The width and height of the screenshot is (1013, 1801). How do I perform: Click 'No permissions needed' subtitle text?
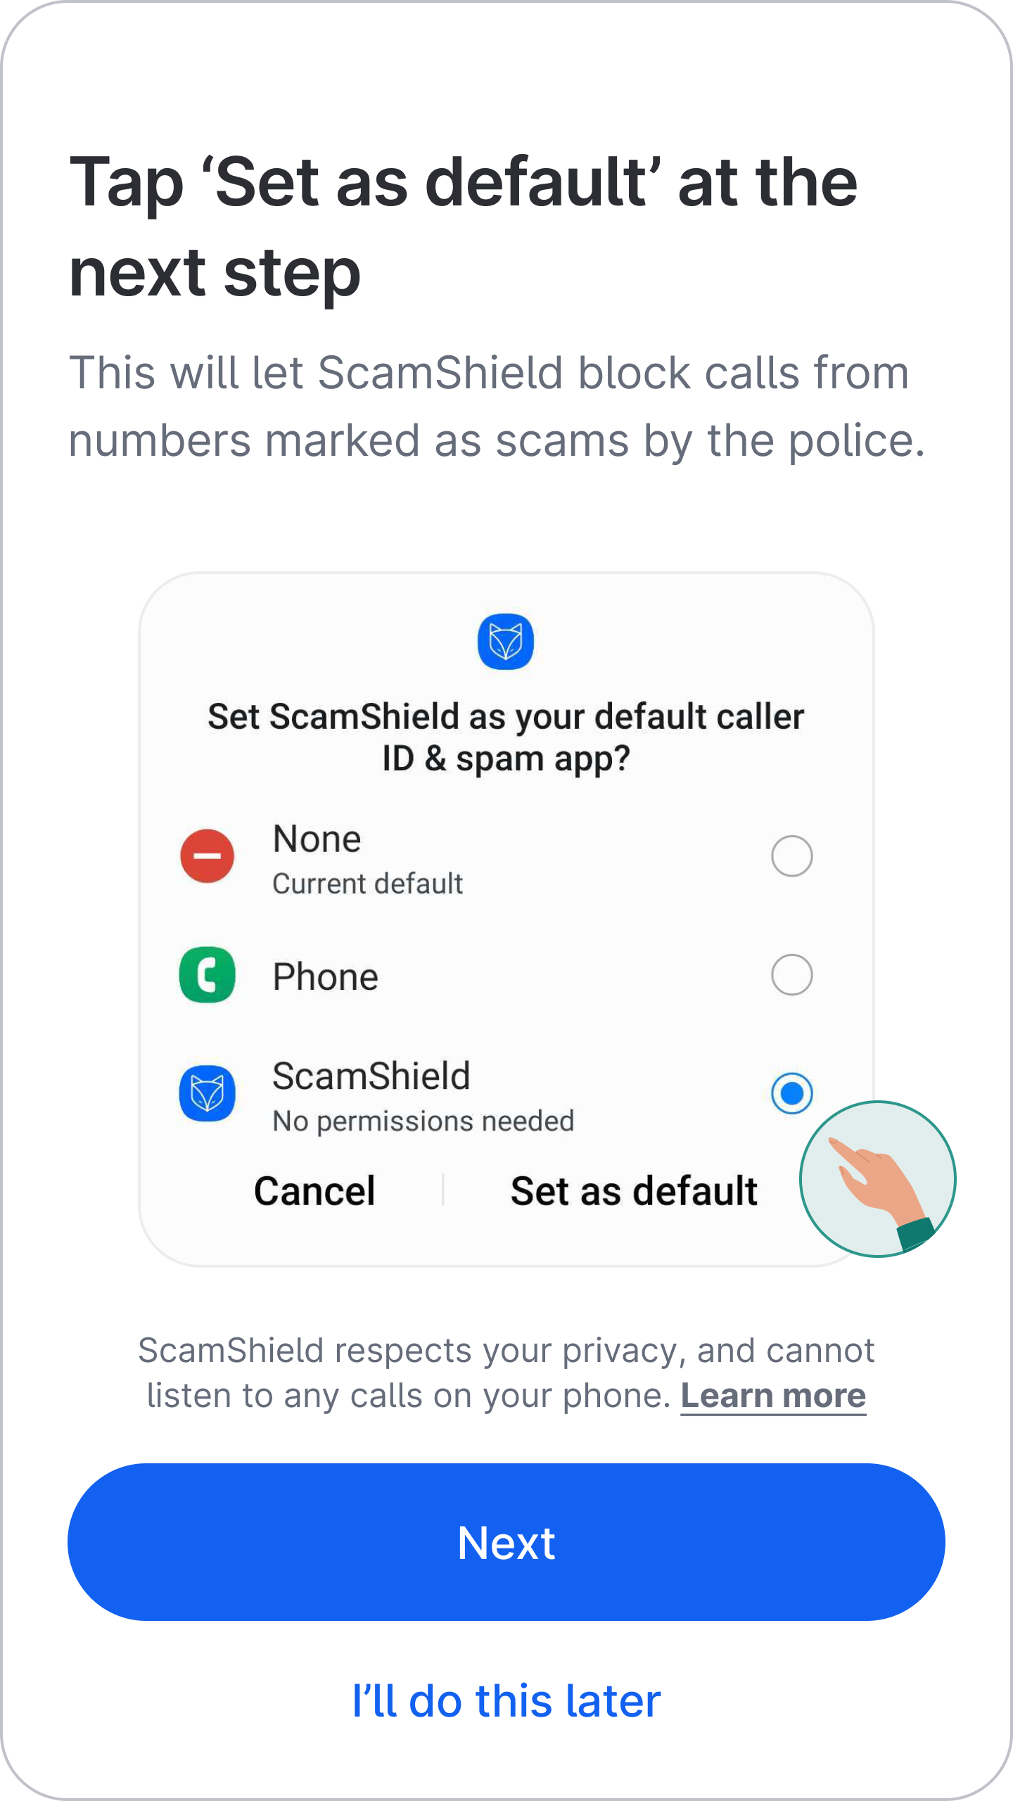[423, 1121]
